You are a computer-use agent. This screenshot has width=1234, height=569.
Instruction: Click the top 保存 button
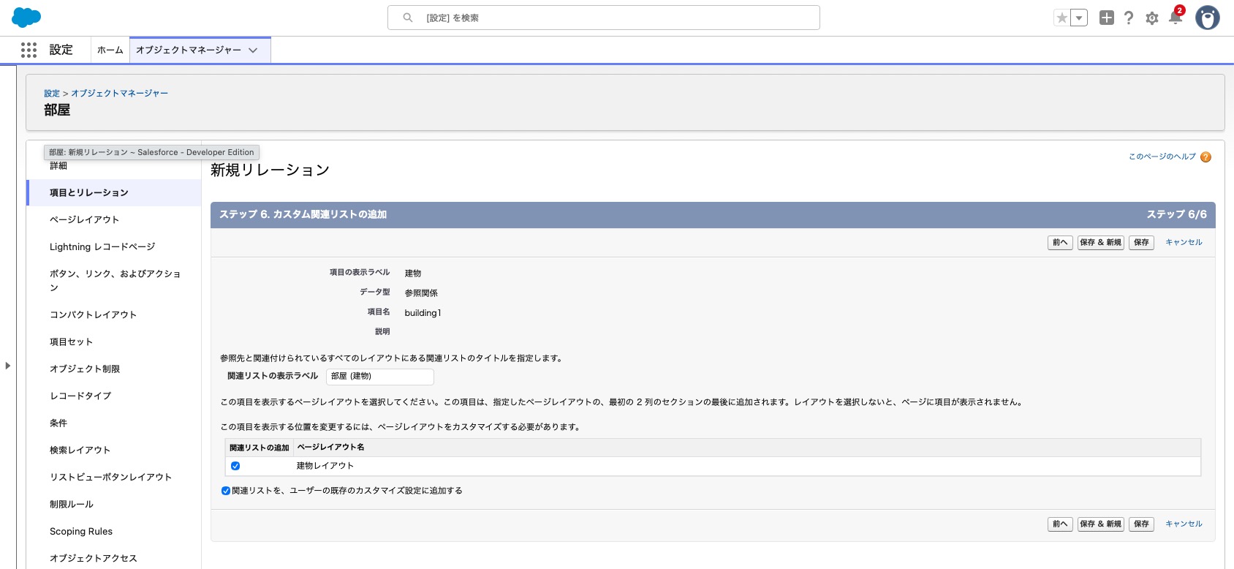pos(1141,242)
